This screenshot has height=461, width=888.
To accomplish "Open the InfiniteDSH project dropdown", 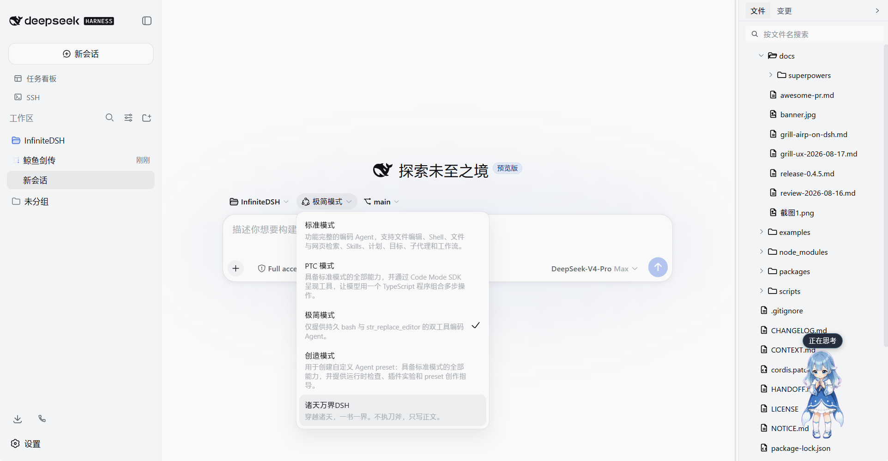I will (259, 202).
